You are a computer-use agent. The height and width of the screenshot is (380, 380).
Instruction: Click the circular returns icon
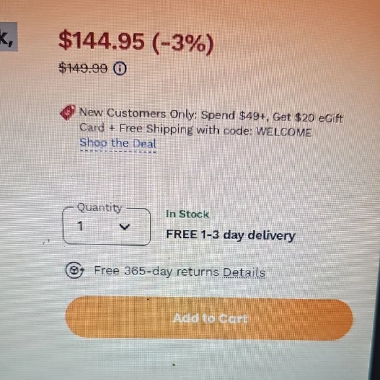(75, 270)
